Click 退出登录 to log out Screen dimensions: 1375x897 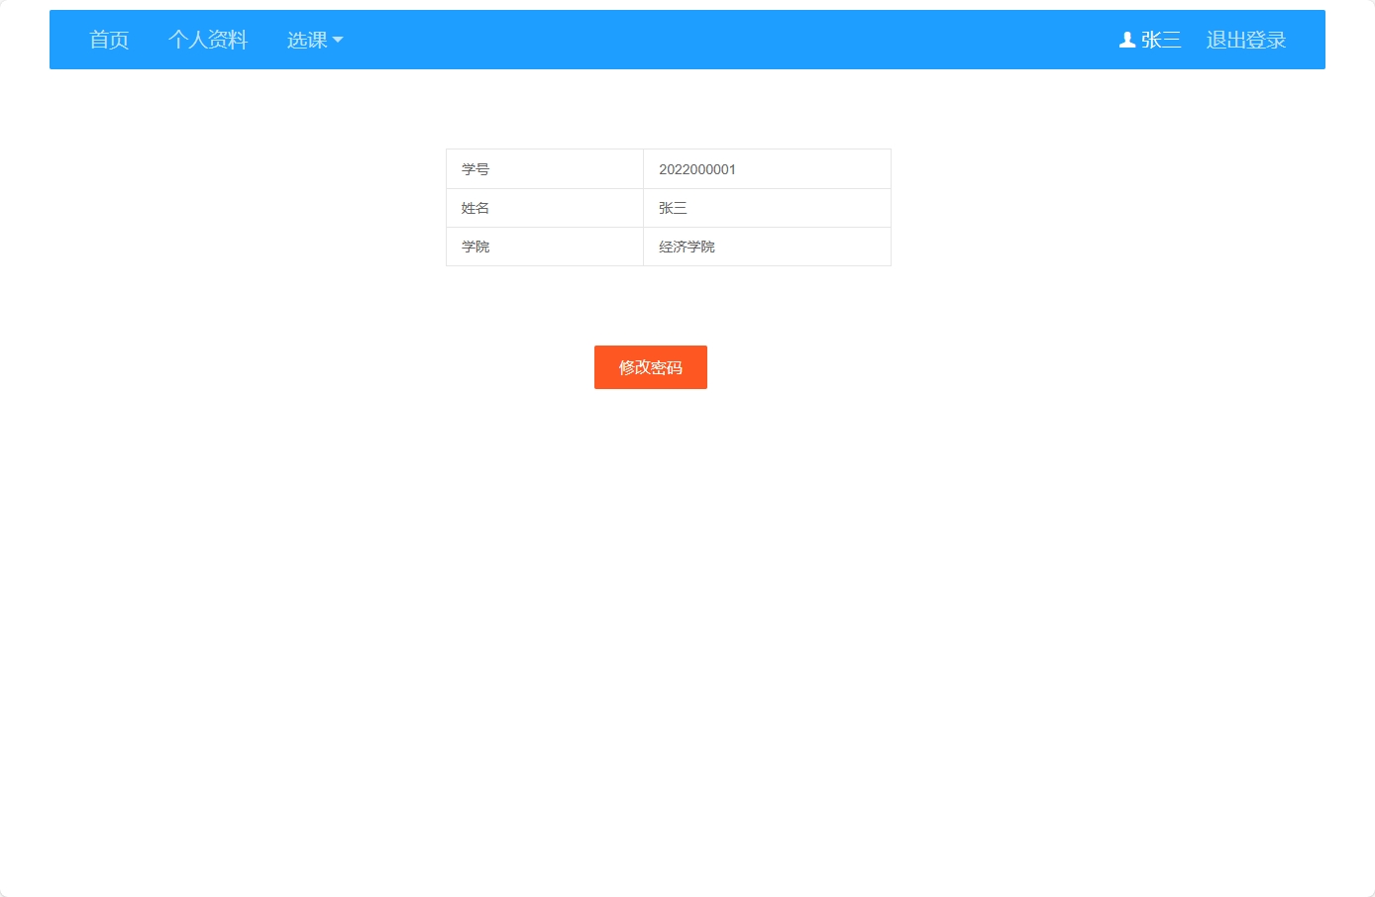pos(1245,40)
